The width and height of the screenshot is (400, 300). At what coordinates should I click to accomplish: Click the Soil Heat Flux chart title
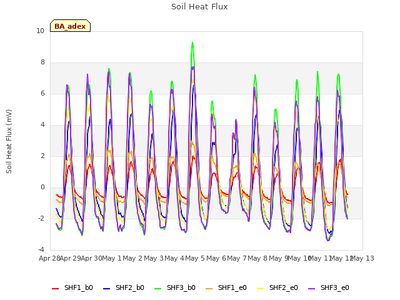[199, 7]
